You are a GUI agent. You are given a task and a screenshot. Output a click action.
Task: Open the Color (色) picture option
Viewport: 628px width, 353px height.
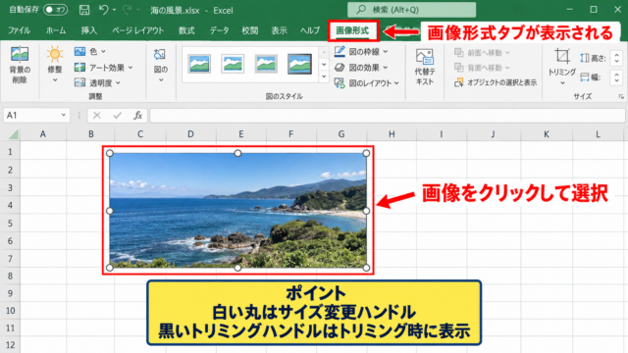[90, 51]
